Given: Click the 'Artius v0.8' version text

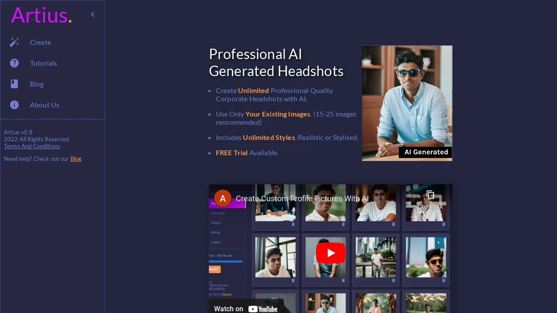Looking at the screenshot, I should click(18, 133).
